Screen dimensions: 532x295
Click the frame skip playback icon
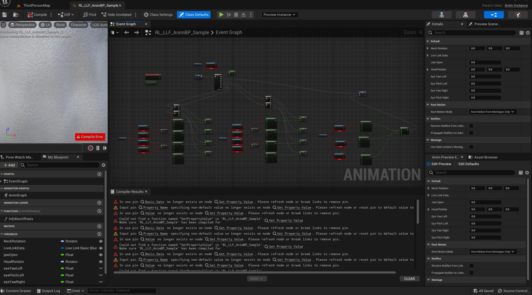[229, 15]
